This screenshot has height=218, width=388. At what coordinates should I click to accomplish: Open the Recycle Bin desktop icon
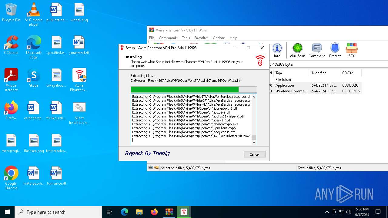[x=11, y=13]
